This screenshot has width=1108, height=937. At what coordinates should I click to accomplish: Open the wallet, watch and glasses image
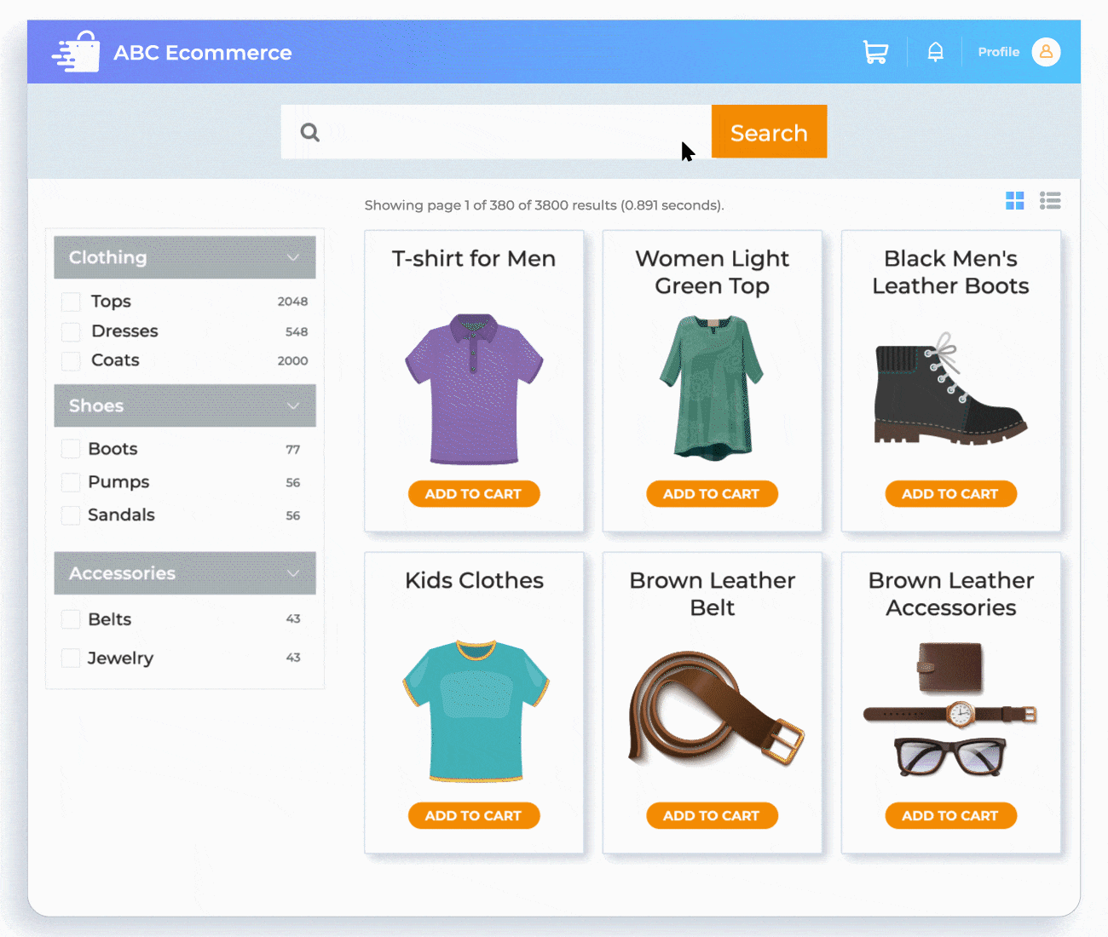[950, 709]
